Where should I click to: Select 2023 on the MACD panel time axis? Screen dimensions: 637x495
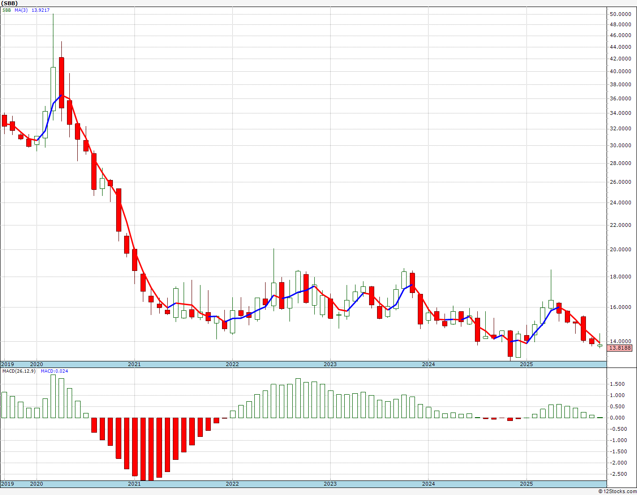click(330, 484)
